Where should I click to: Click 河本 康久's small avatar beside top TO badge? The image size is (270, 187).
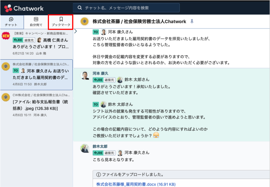[103, 32]
